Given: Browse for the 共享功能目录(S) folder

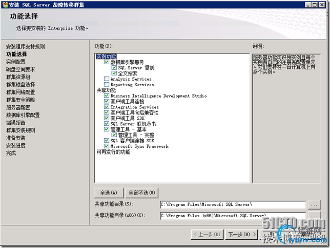Looking at the screenshot, I should (x=314, y=204).
